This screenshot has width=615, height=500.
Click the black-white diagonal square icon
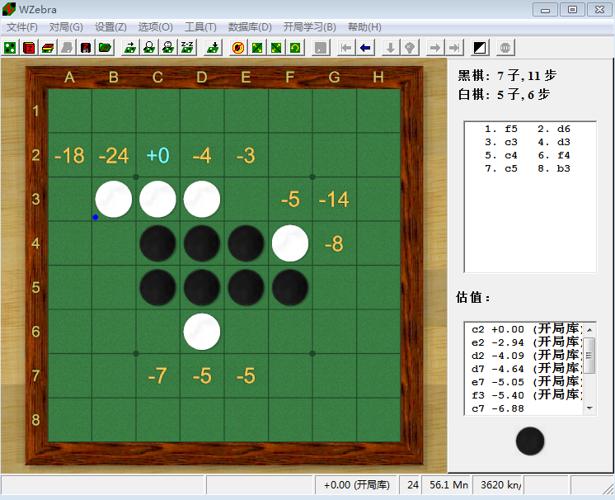coord(480,48)
